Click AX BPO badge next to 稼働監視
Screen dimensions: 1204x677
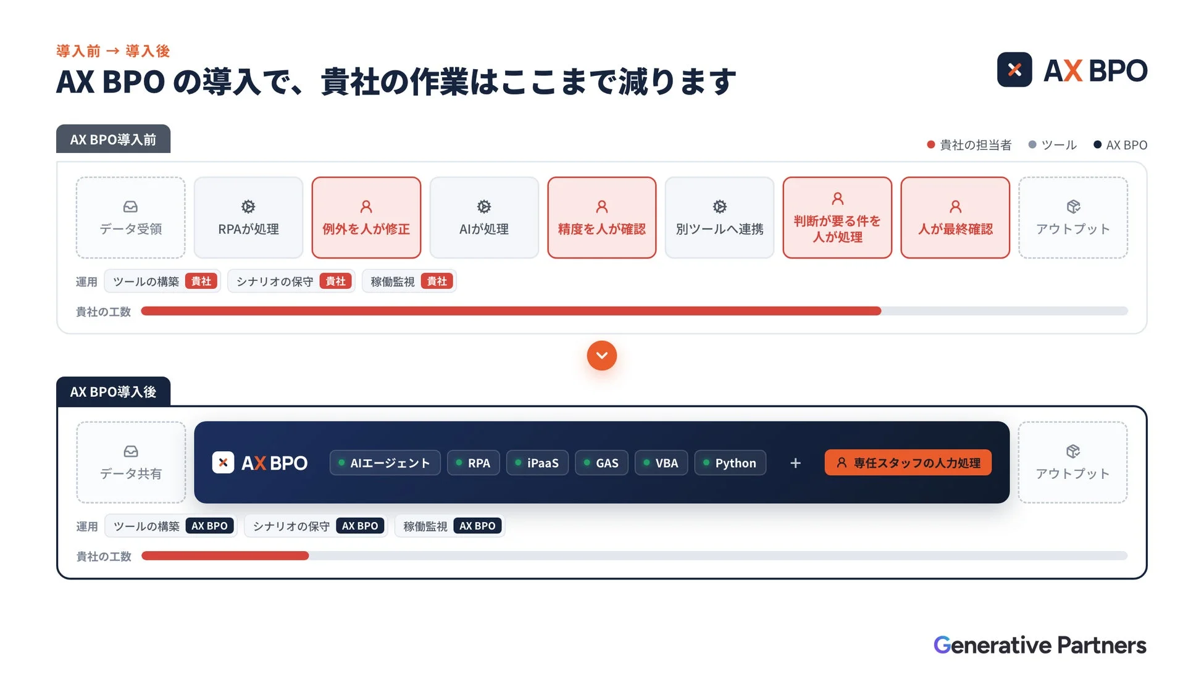477,526
